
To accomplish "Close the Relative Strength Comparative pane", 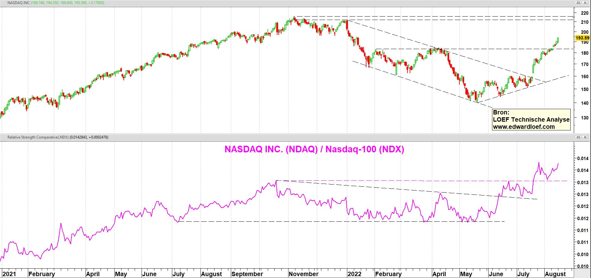I will pyautogui.click(x=585, y=137).
